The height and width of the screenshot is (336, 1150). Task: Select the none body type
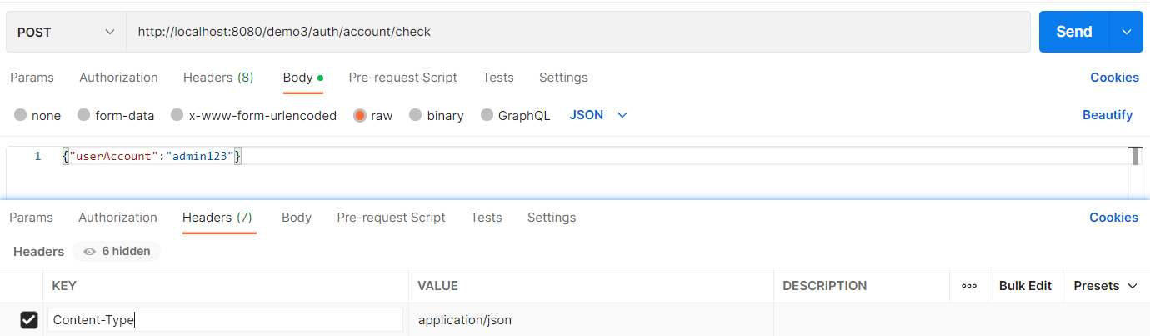(x=37, y=116)
